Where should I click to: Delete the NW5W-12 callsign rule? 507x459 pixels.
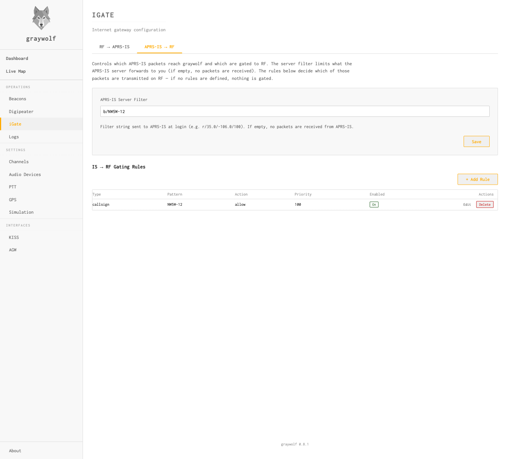[x=485, y=205]
